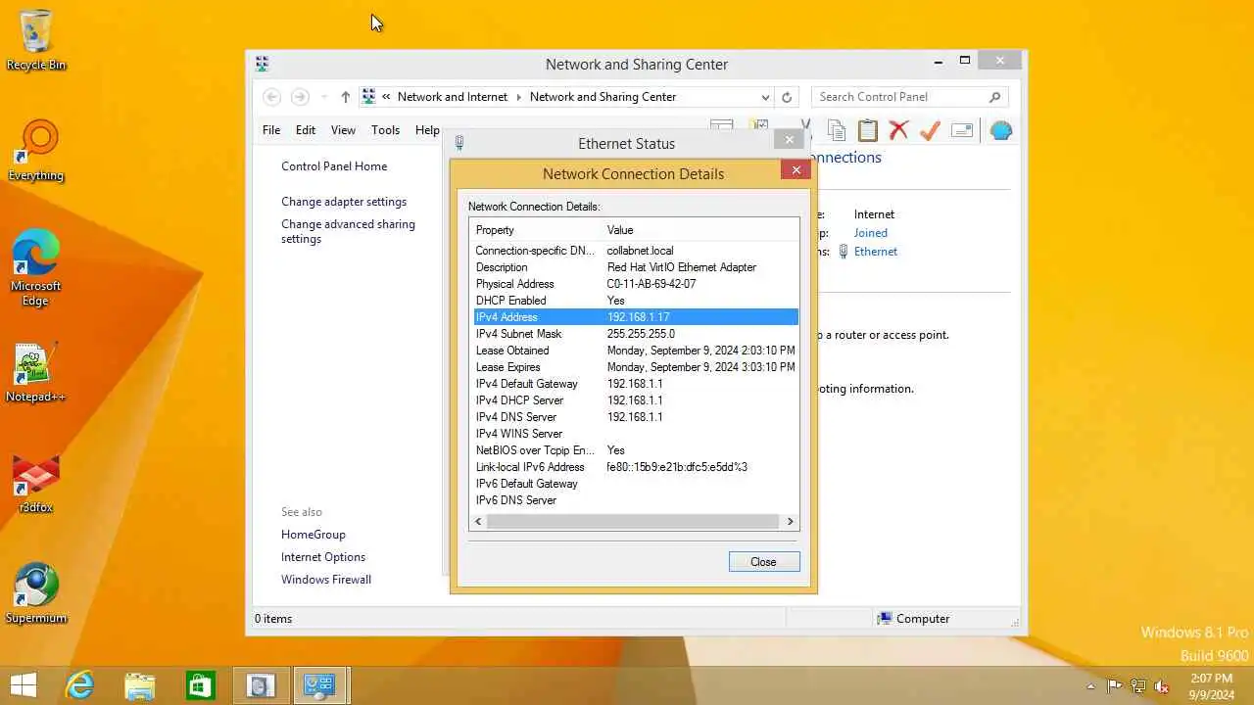Click the Network and Internet breadcrumb
Image resolution: width=1254 pixels, height=705 pixels.
[453, 97]
